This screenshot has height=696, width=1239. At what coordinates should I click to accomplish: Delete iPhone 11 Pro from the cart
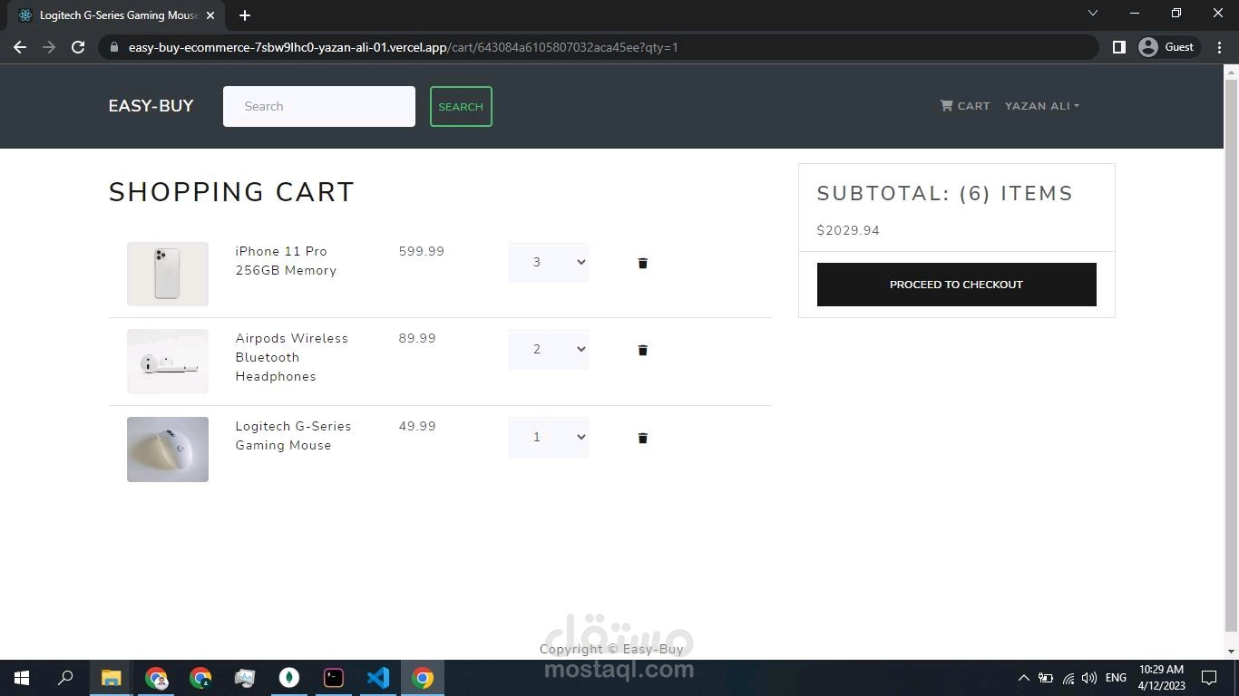[642, 263]
